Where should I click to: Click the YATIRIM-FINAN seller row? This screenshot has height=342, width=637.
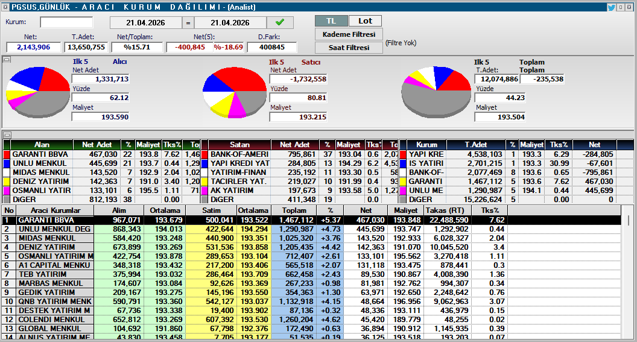pos(300,173)
